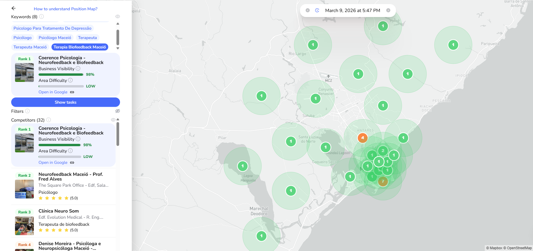Click rank 1 marker near Marechal Deodoro

click(x=261, y=236)
